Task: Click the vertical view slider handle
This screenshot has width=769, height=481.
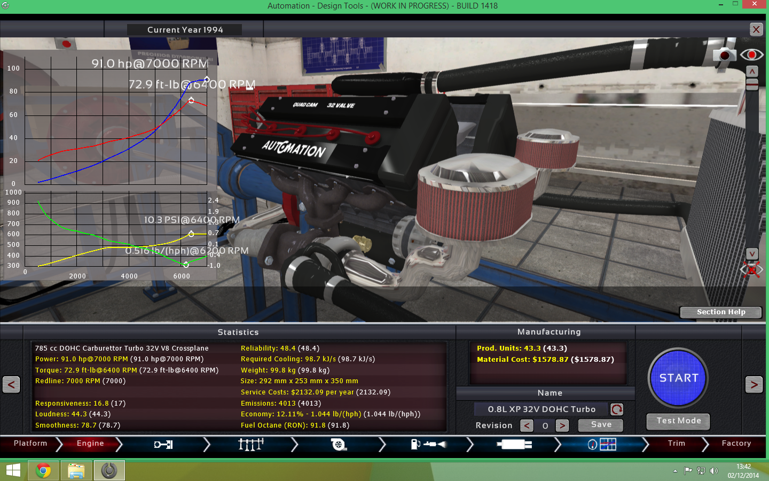Action: [x=752, y=84]
